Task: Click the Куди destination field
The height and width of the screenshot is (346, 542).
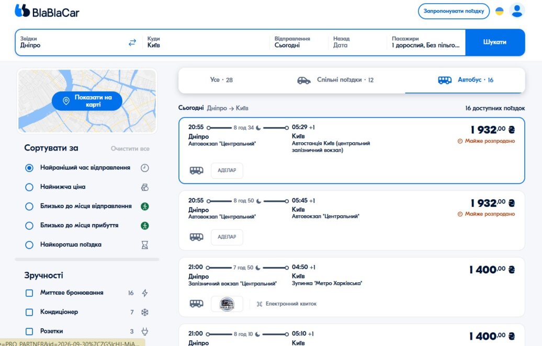Action: 206,42
